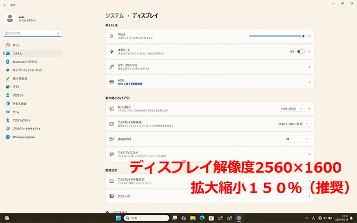Open the Windows Start menu

(x=118, y=218)
